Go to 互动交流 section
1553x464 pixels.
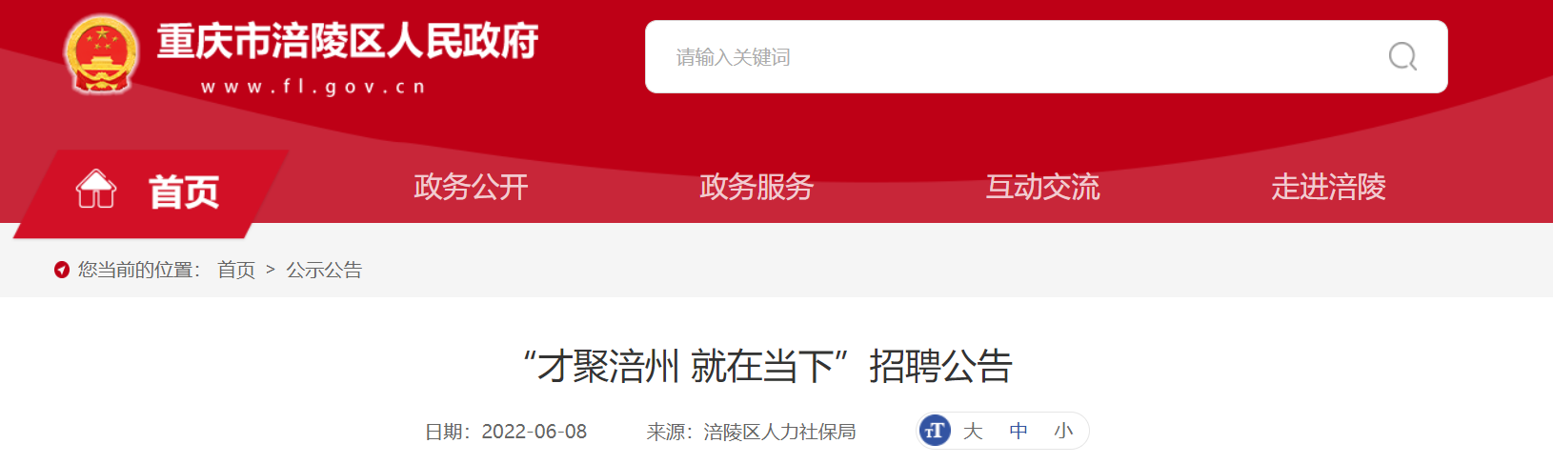1042,187
